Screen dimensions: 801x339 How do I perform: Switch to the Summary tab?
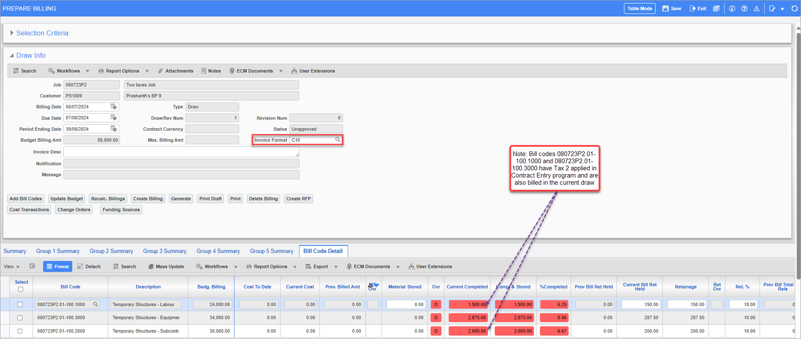(x=15, y=251)
